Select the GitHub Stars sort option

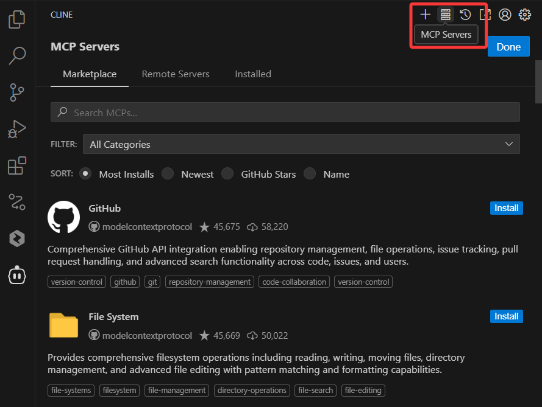[x=227, y=173]
